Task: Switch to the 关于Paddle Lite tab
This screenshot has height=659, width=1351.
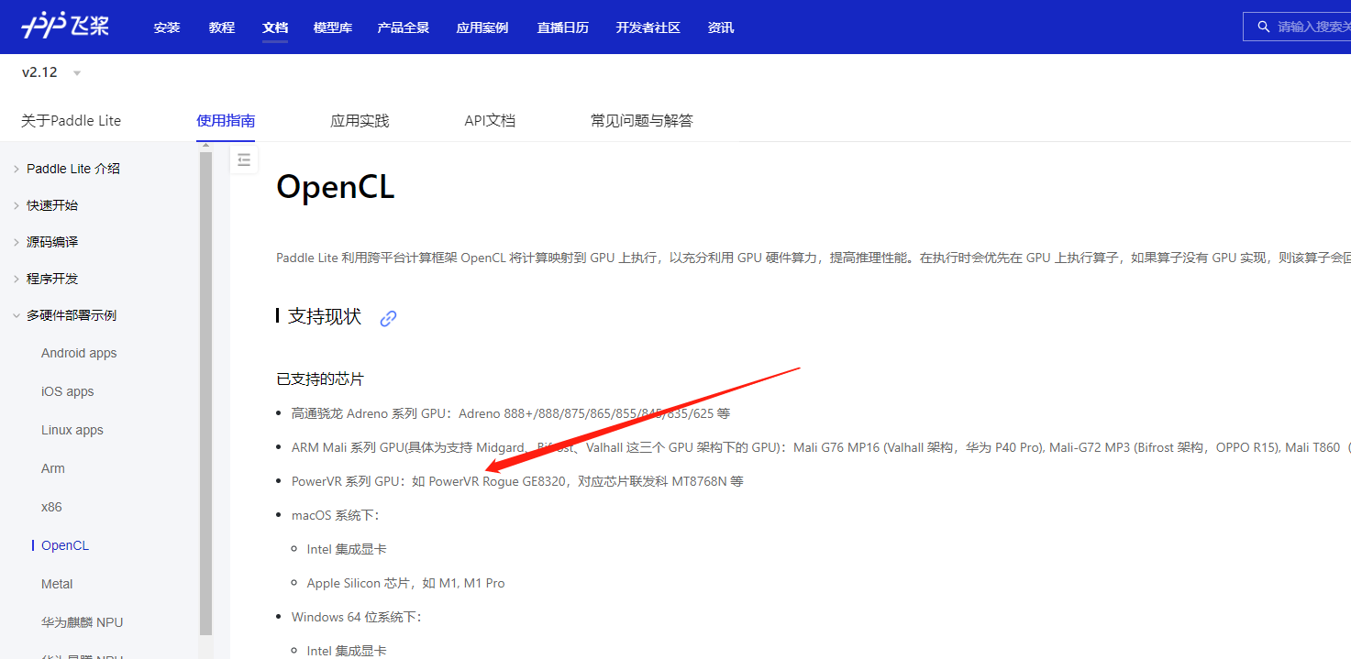Action: pos(72,121)
